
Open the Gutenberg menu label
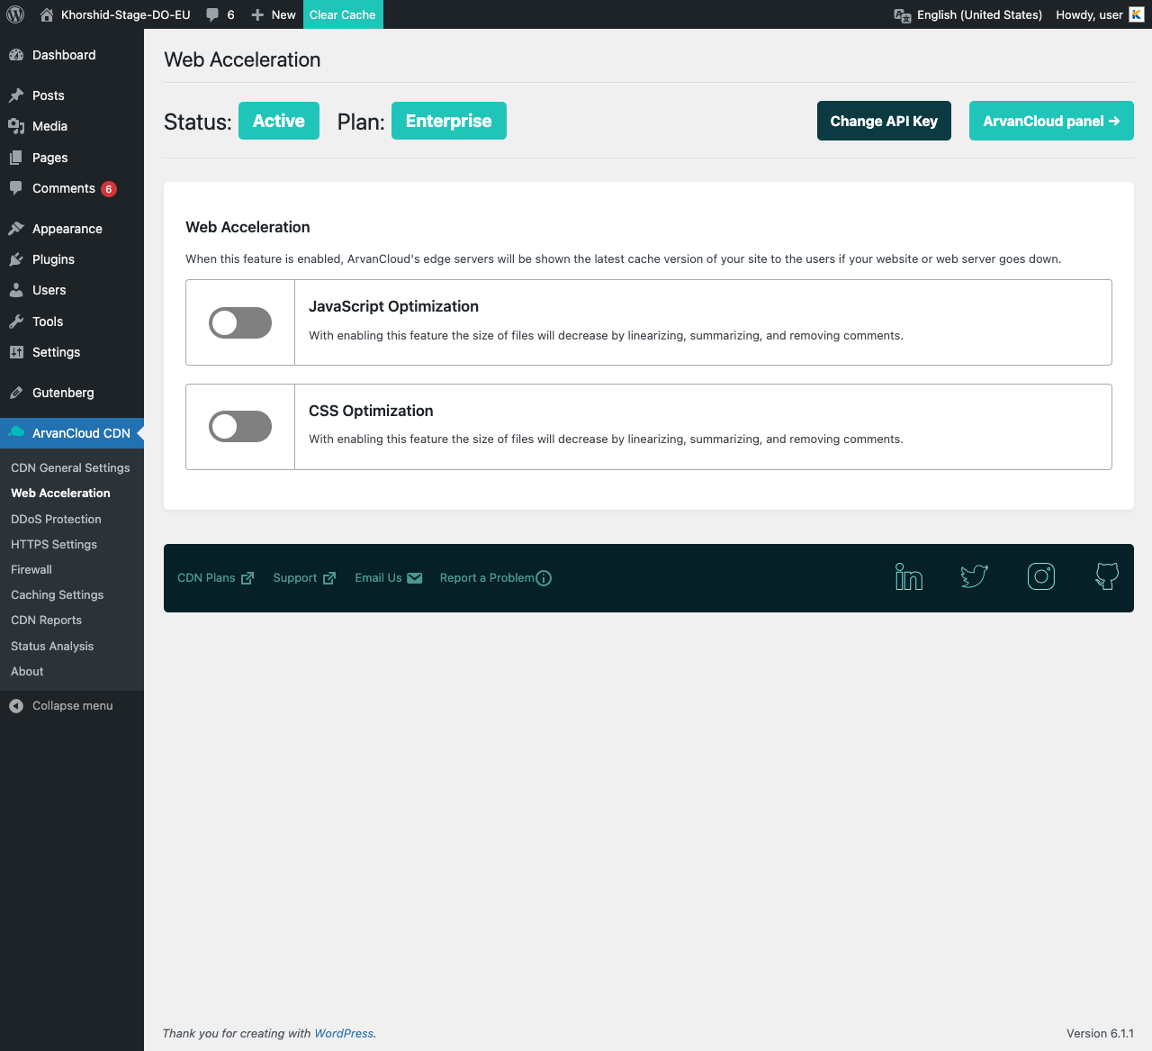click(x=63, y=393)
